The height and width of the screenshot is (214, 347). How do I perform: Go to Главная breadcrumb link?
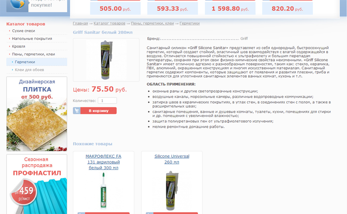pos(80,23)
